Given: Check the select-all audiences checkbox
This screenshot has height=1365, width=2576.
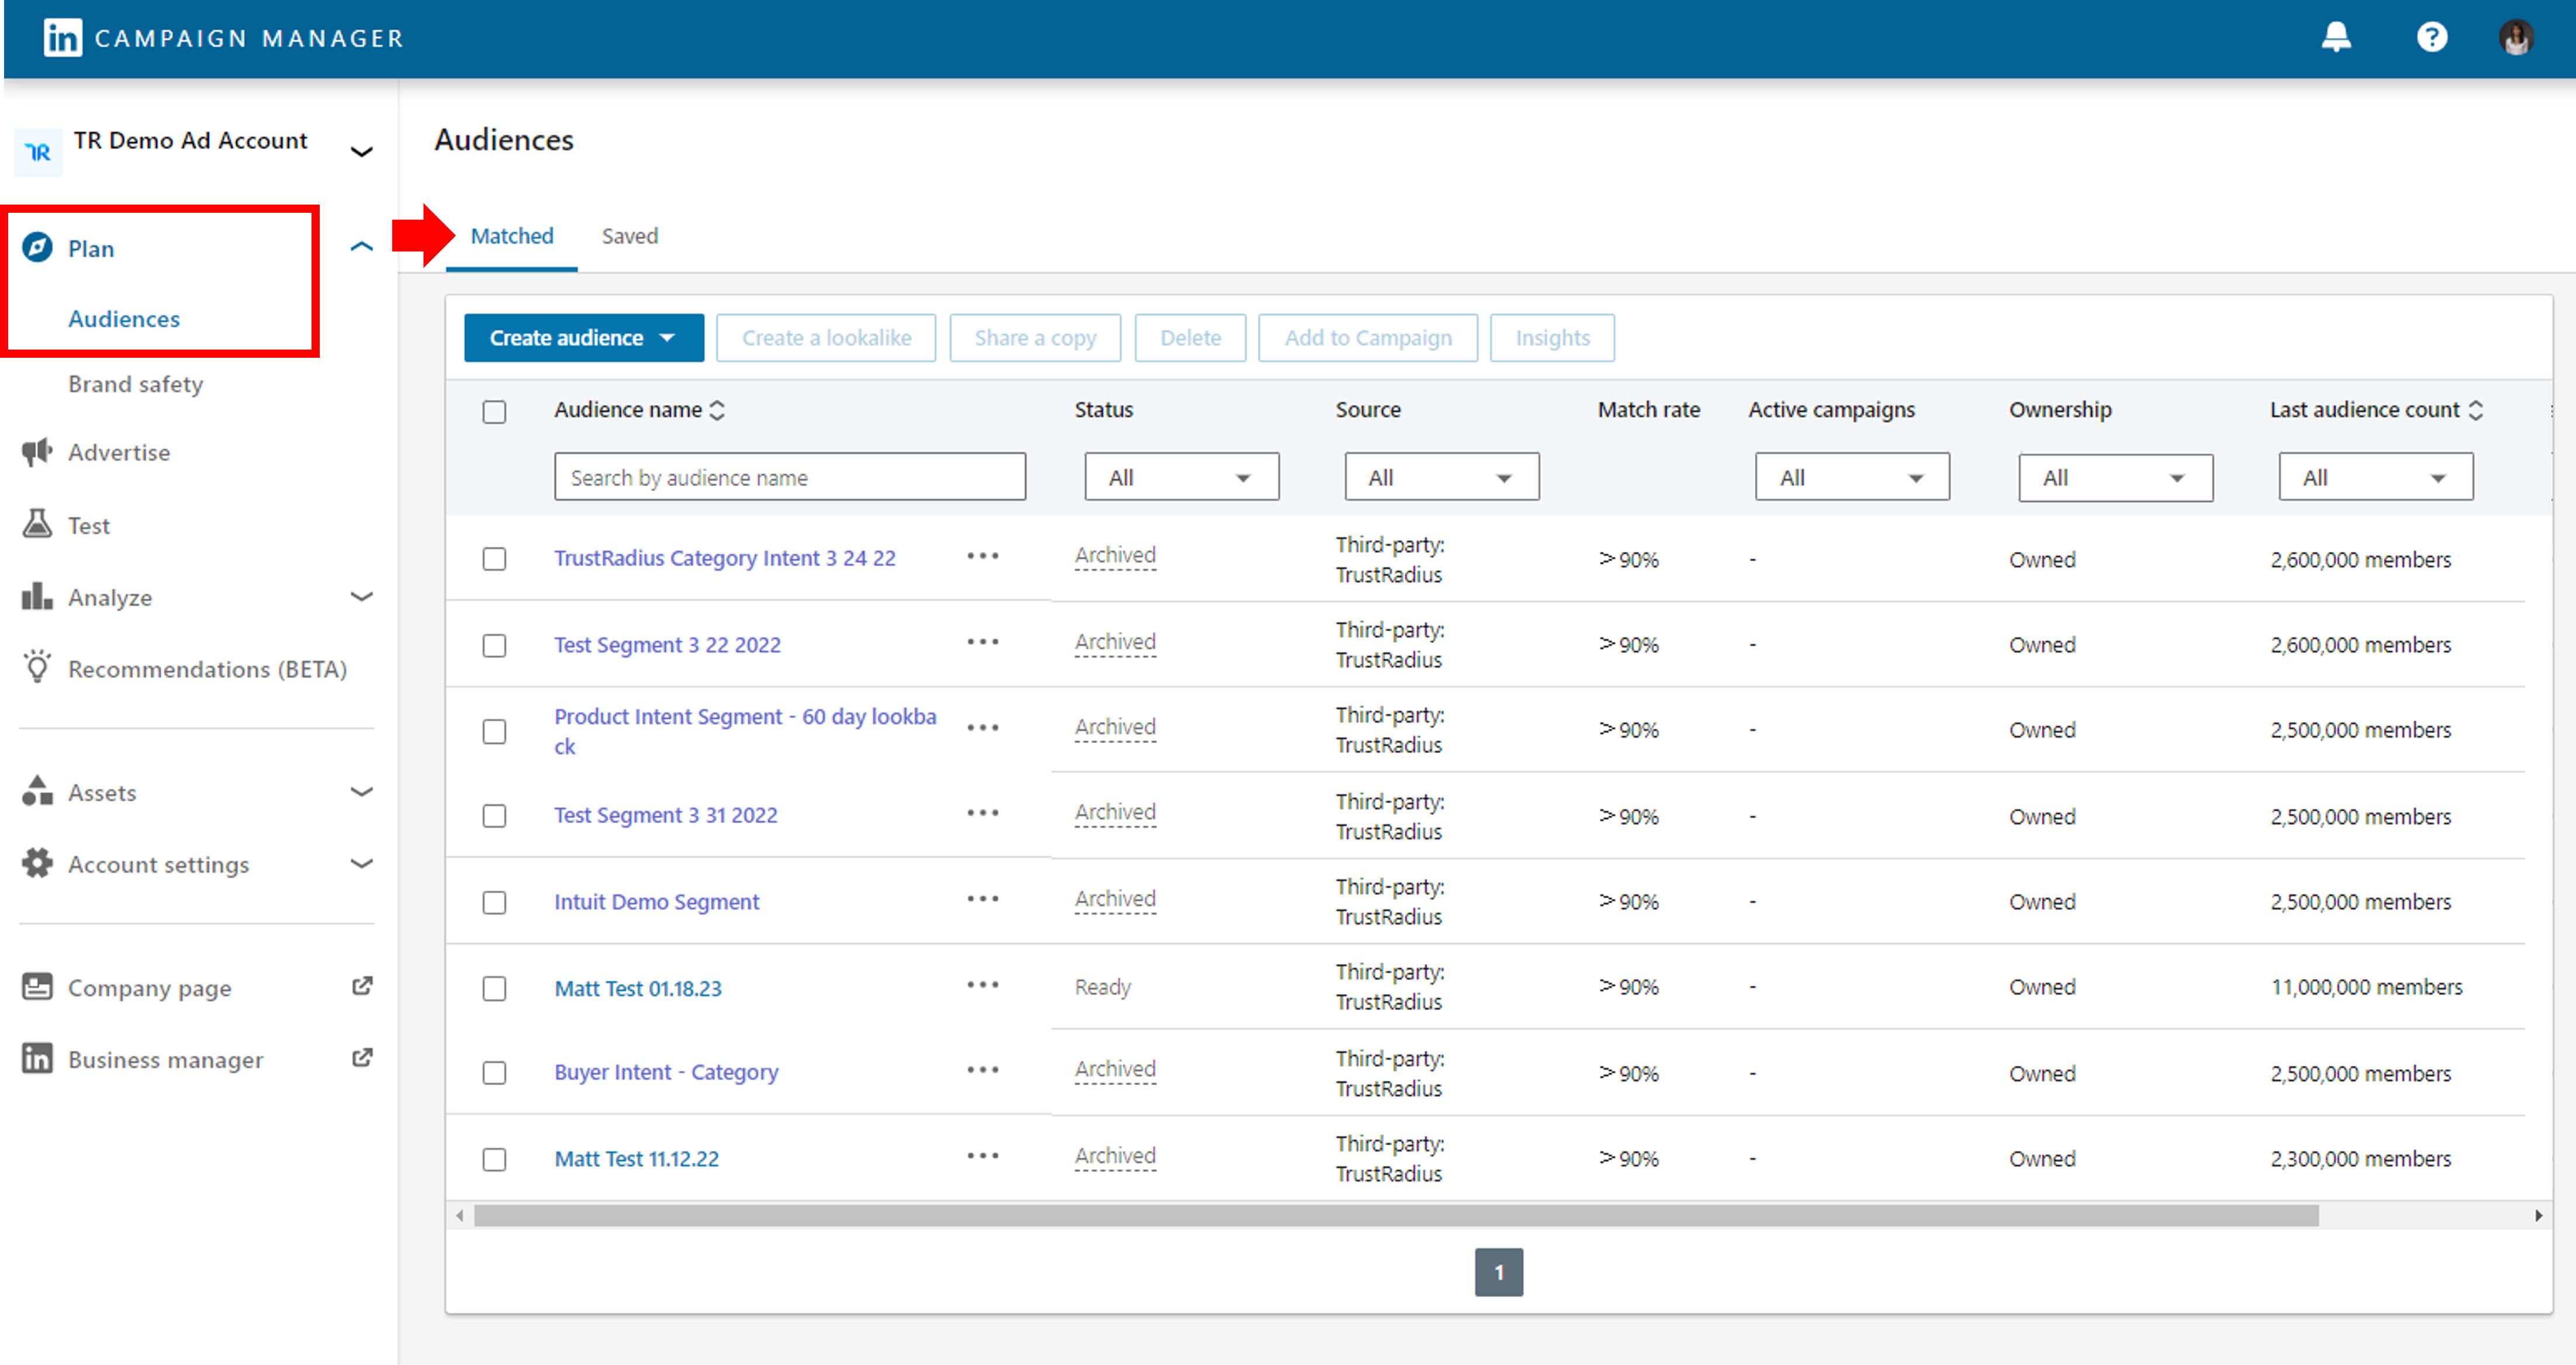Looking at the screenshot, I should [494, 411].
